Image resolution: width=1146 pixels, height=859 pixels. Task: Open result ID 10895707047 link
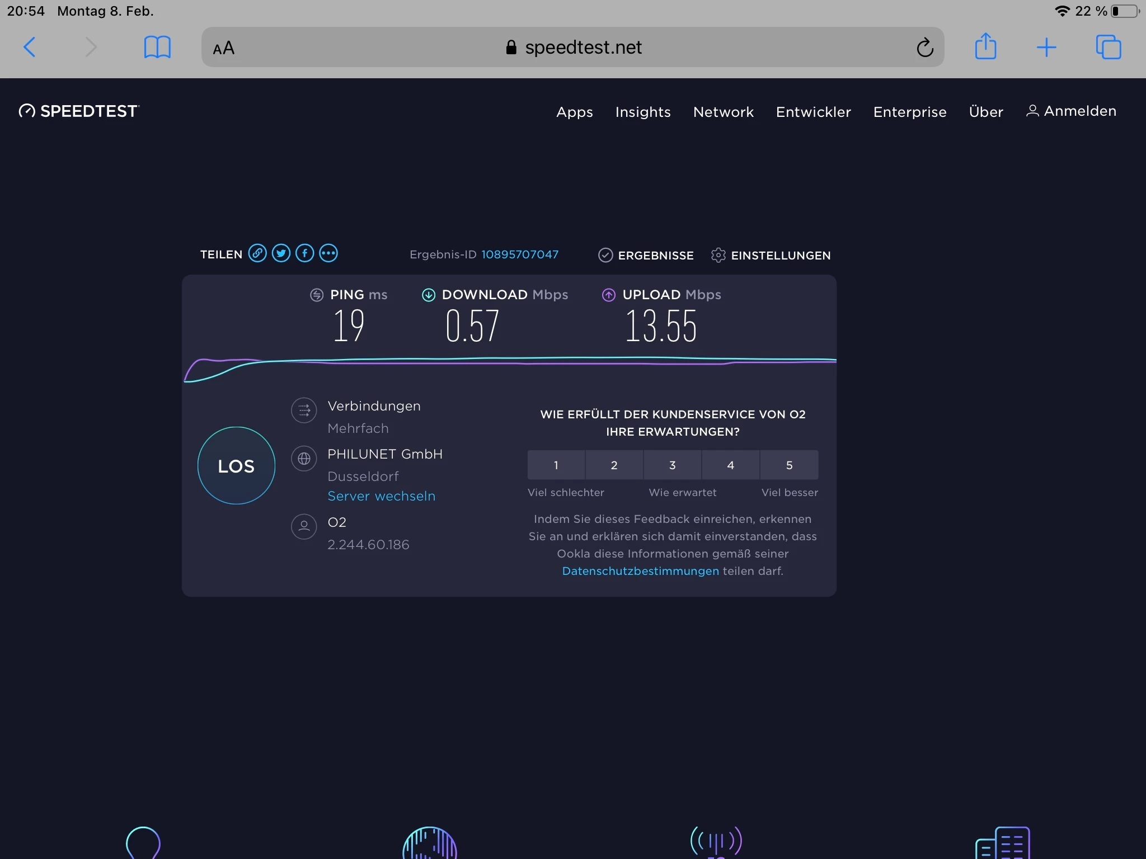click(x=519, y=254)
